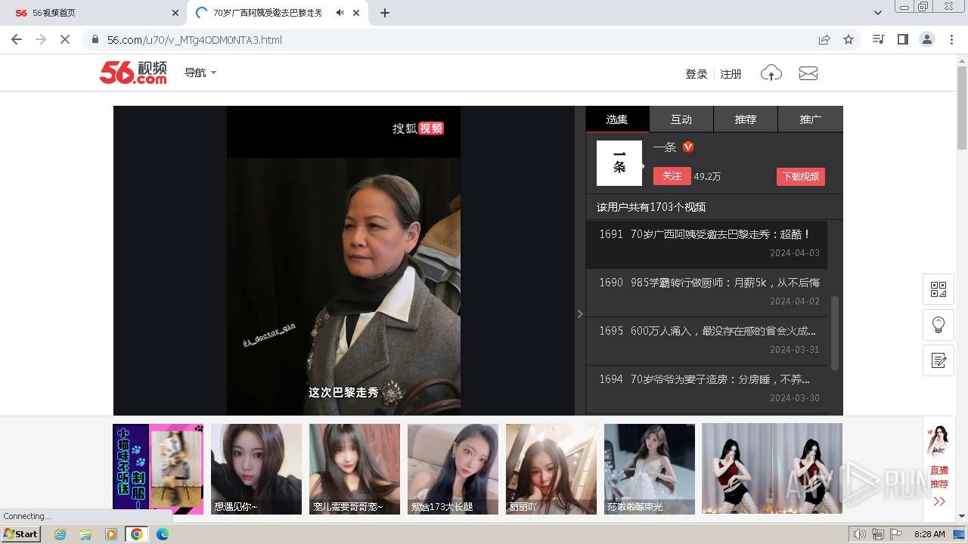Open the 一条 channel avatar
Viewport: 968px width, 544px height.
tap(619, 163)
